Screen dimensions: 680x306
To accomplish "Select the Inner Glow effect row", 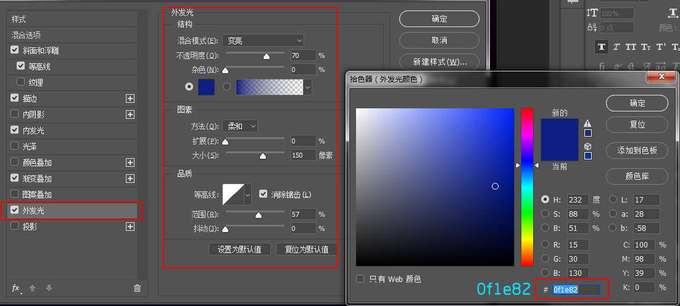I will pos(72,131).
